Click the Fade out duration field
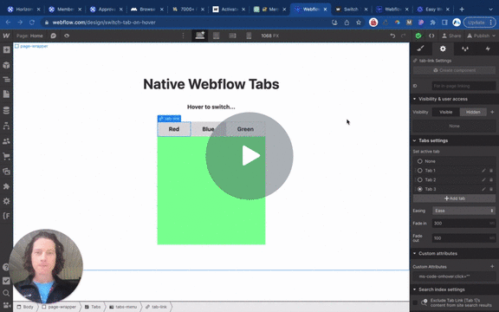This screenshot has width=499, height=312. click(463, 237)
